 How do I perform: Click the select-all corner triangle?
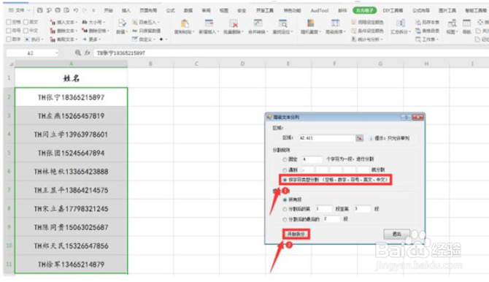point(11,64)
